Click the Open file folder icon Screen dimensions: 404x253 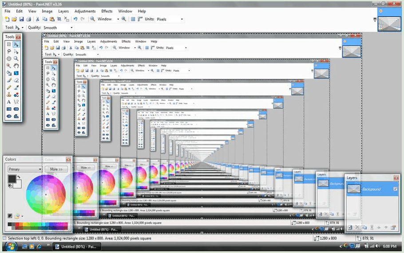pos(14,19)
